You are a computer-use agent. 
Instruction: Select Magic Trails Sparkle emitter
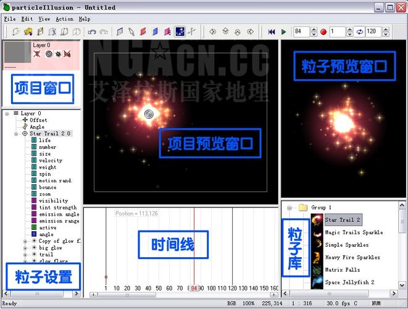click(x=354, y=232)
